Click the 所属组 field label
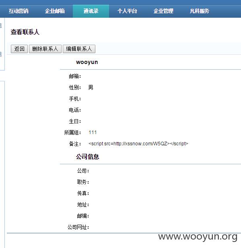This screenshot has width=241, height=248. tap(72, 132)
